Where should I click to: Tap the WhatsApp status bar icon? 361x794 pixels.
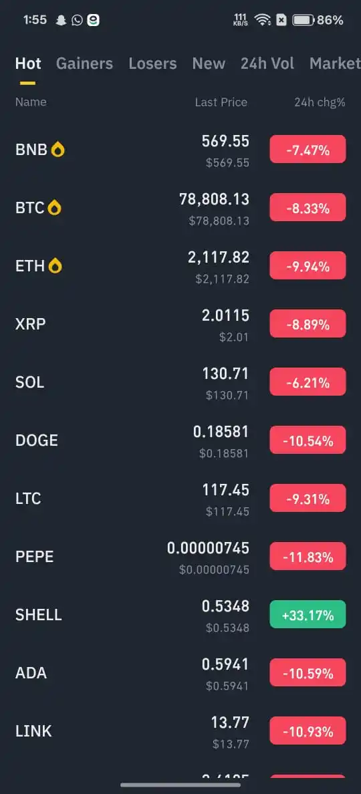coord(77,20)
